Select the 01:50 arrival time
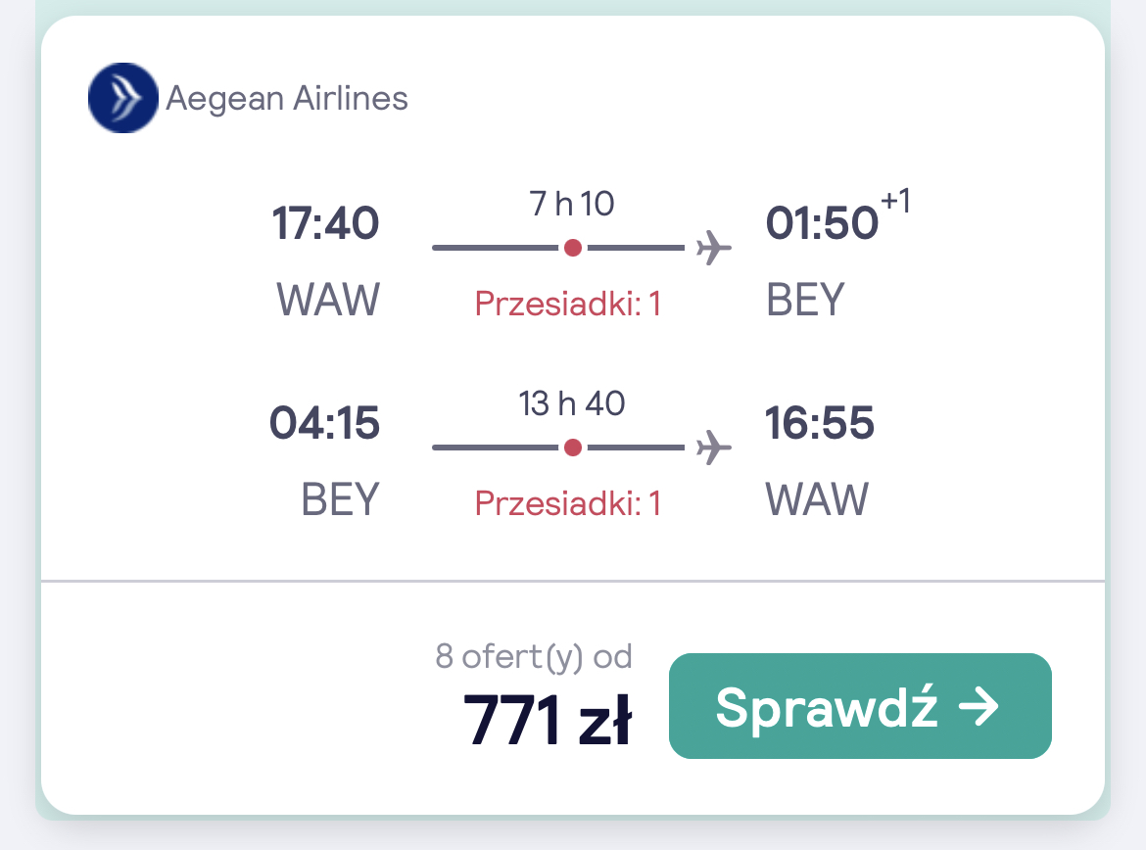This screenshot has height=850, width=1146. [822, 223]
